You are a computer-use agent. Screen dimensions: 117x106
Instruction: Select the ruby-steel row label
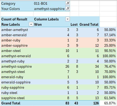(17, 93)
